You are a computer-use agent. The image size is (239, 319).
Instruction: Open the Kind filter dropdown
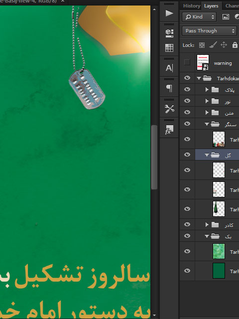tap(199, 16)
